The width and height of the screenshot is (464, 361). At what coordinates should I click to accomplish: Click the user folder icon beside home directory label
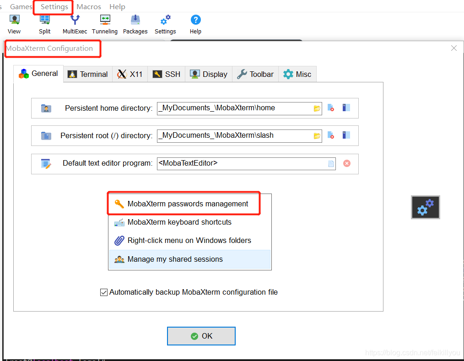(46, 108)
